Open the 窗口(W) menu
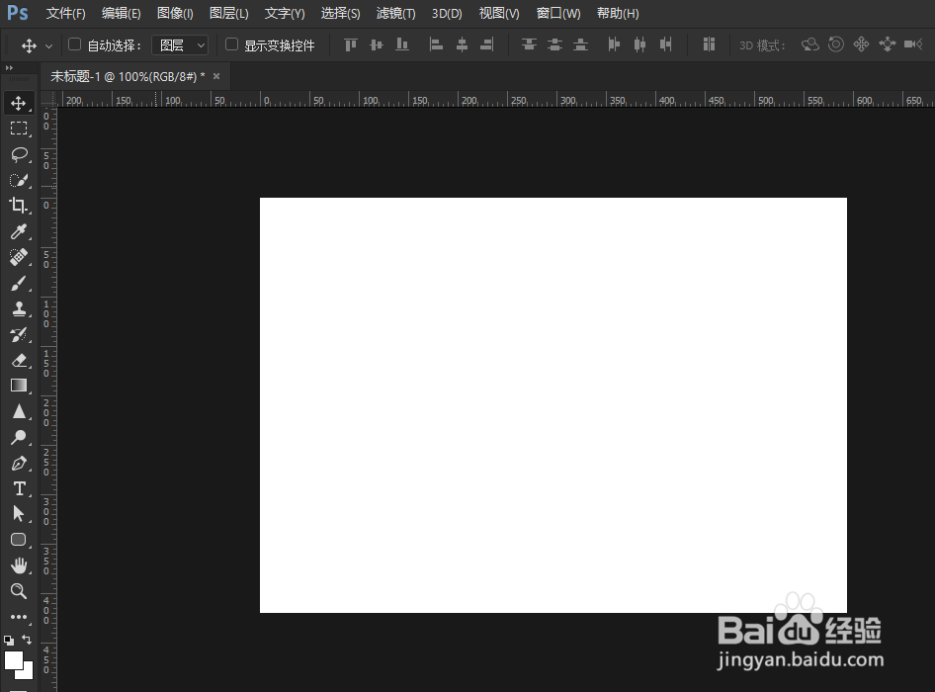 (558, 14)
